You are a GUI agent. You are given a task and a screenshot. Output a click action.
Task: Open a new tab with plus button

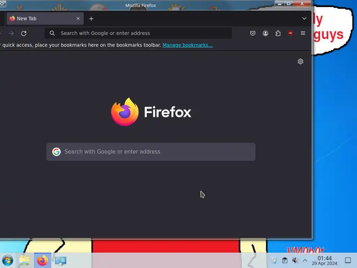[91, 19]
